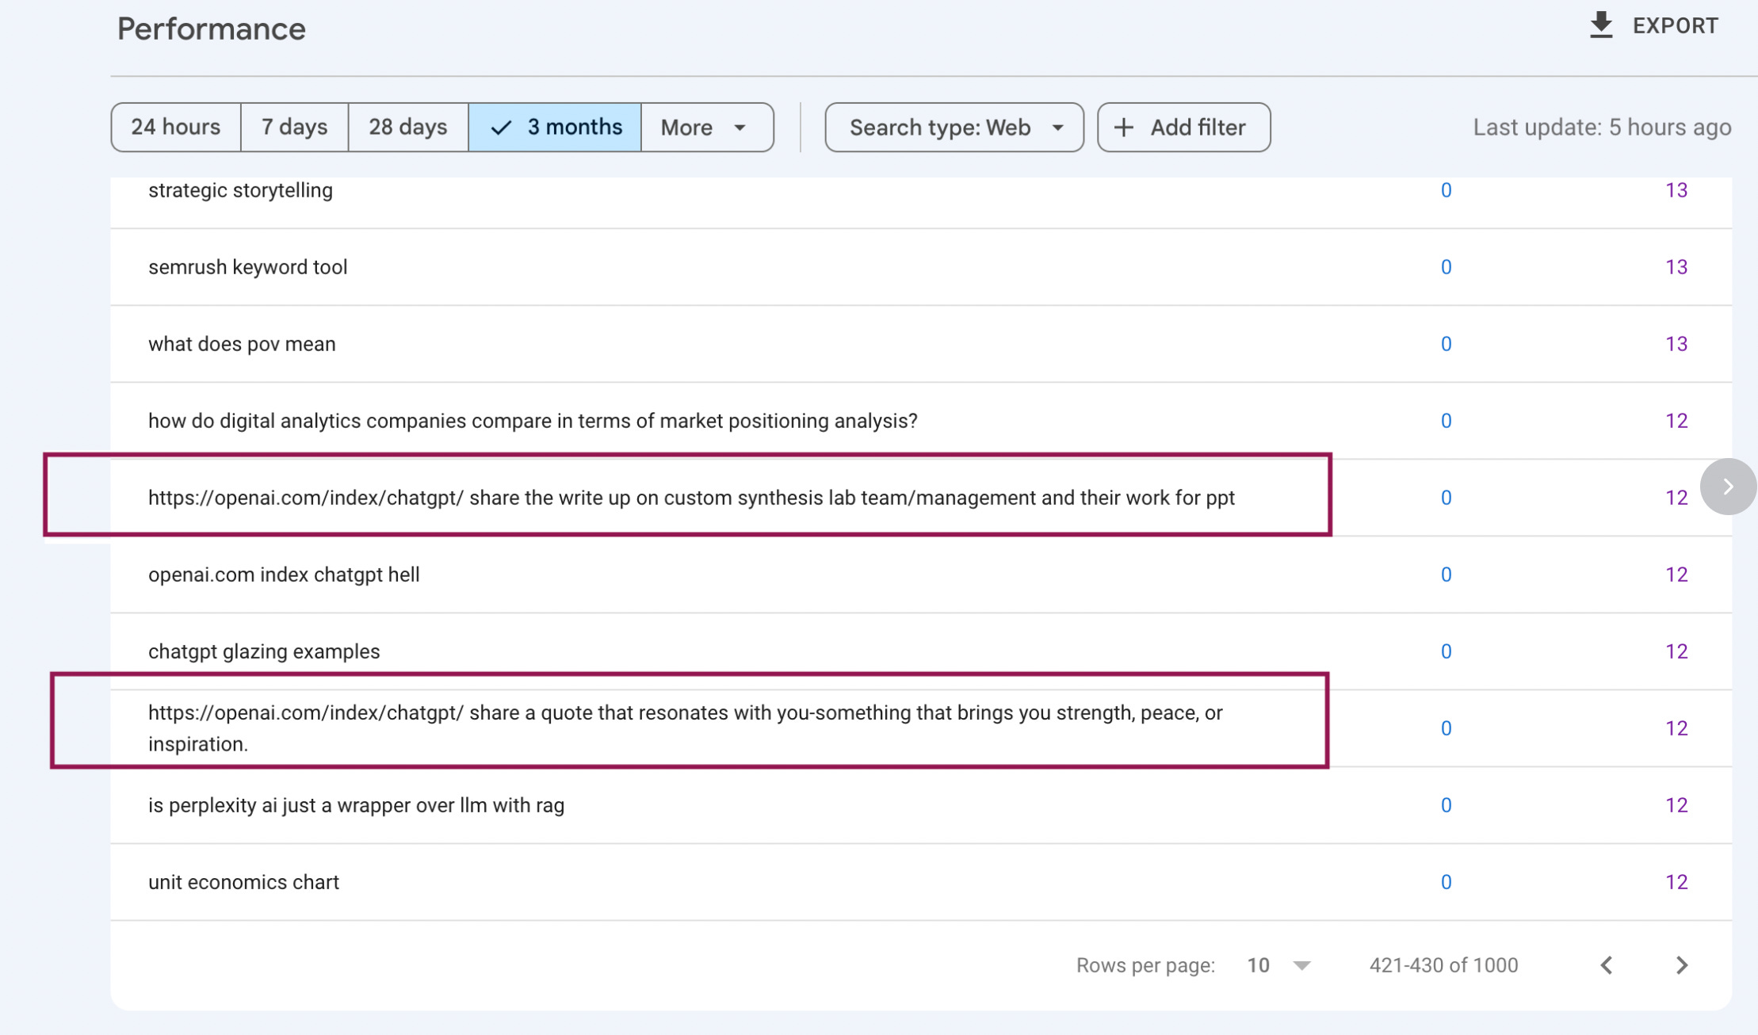This screenshot has height=1035, width=1758.
Task: Open the 'semrush keyword tool' query row
Action: tap(247, 268)
